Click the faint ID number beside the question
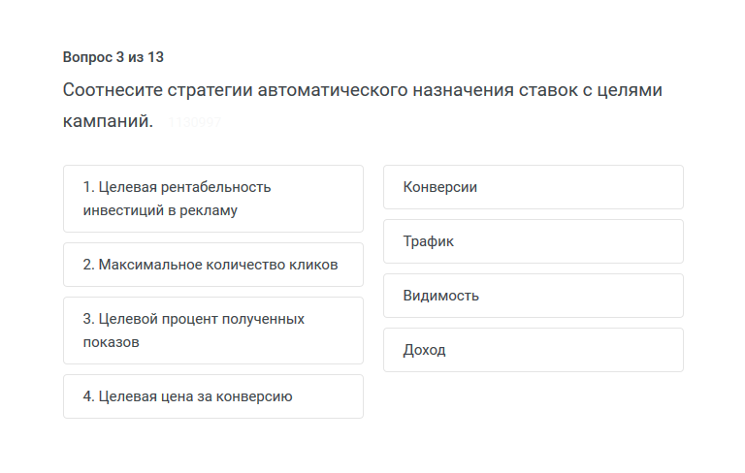 194,123
